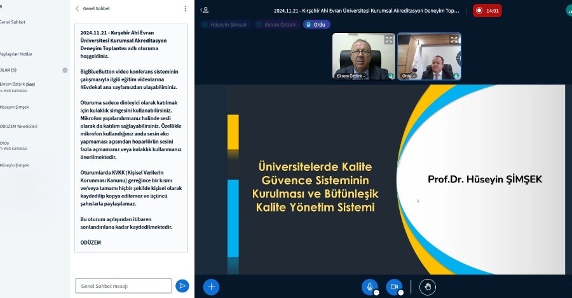Click the meeting title in the top bar
Image resolution: width=572 pixels, height=298 pixels.
367,11
